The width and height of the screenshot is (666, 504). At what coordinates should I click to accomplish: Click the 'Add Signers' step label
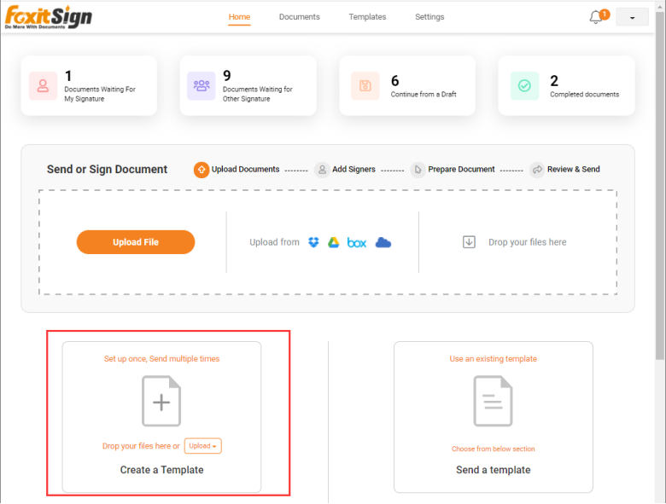click(x=353, y=169)
